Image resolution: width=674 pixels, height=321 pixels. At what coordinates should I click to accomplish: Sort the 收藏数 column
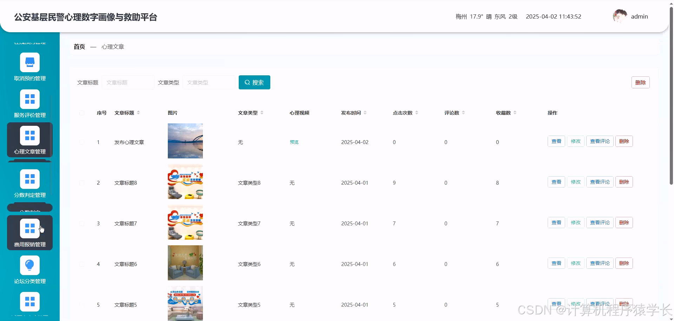tap(515, 112)
